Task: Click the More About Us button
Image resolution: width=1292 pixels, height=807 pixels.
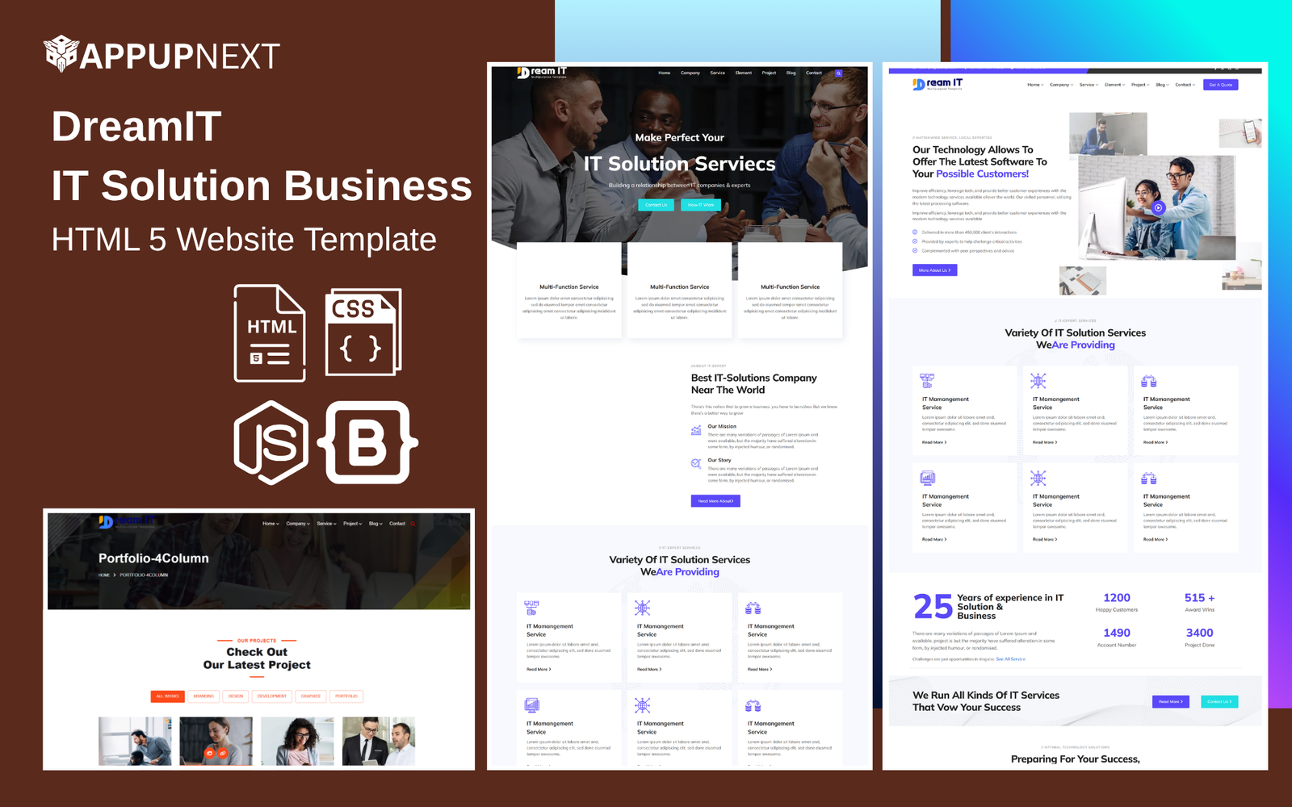Action: 934,270
